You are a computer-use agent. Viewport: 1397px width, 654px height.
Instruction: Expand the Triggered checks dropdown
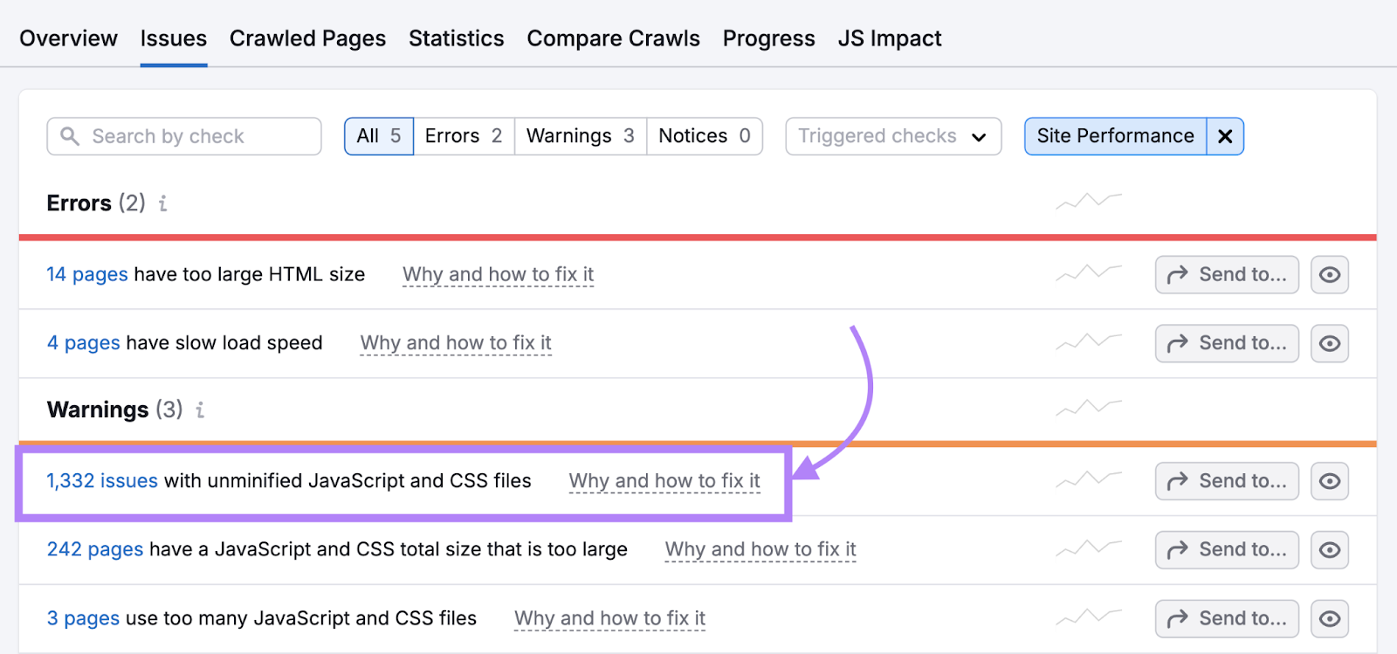click(x=892, y=136)
